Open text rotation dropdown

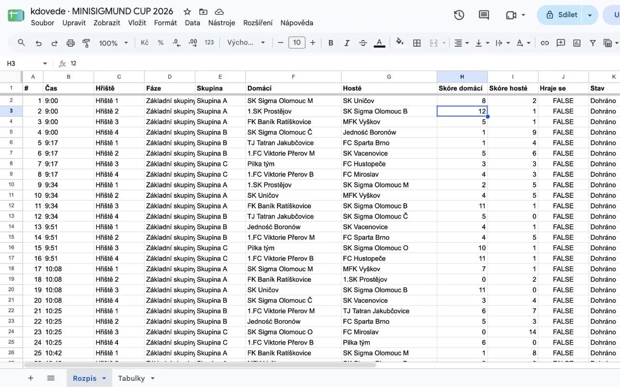(524, 43)
